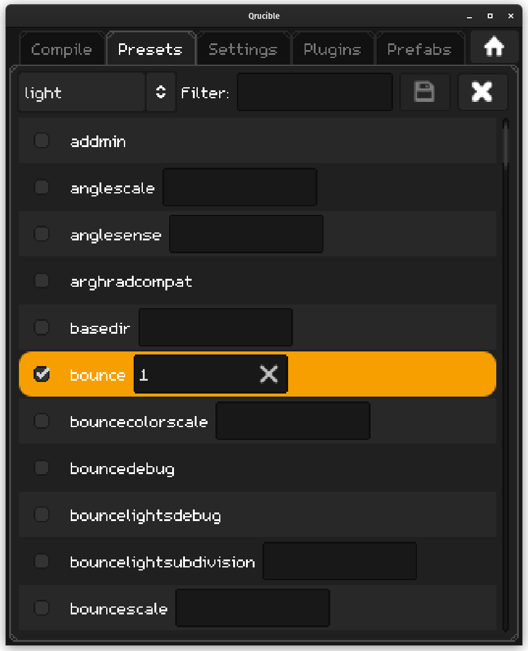Minimize the Qrucible window

pos(468,16)
